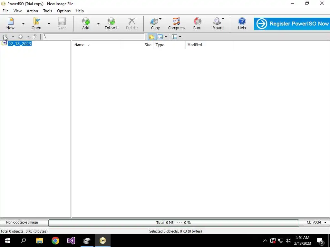The height and width of the screenshot is (247, 330).
Task: Click the Total 0 MB capacity progress bar
Action: point(174,223)
